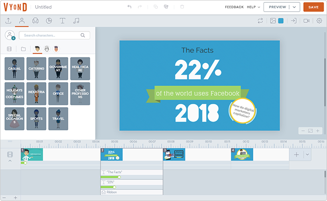Open scene settings gear icon
This screenshot has height=201, width=327.
click(x=319, y=21)
